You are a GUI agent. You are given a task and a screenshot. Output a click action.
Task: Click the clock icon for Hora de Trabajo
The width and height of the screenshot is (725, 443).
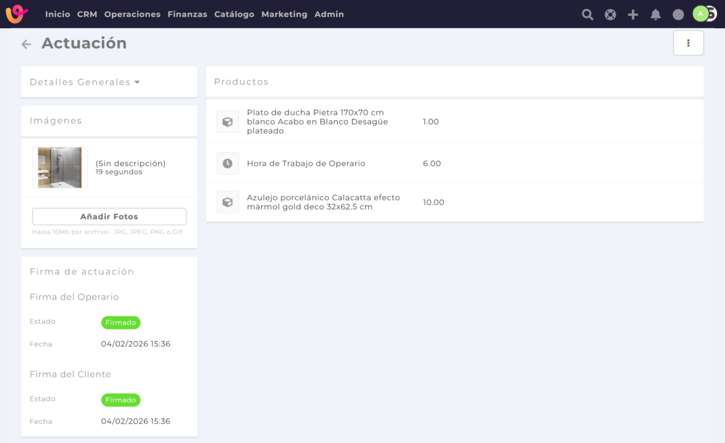click(227, 164)
